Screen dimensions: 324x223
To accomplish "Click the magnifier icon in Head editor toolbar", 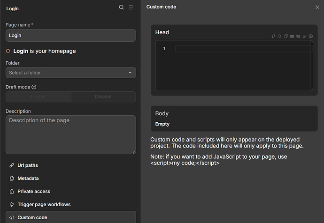I will [x=279, y=37].
